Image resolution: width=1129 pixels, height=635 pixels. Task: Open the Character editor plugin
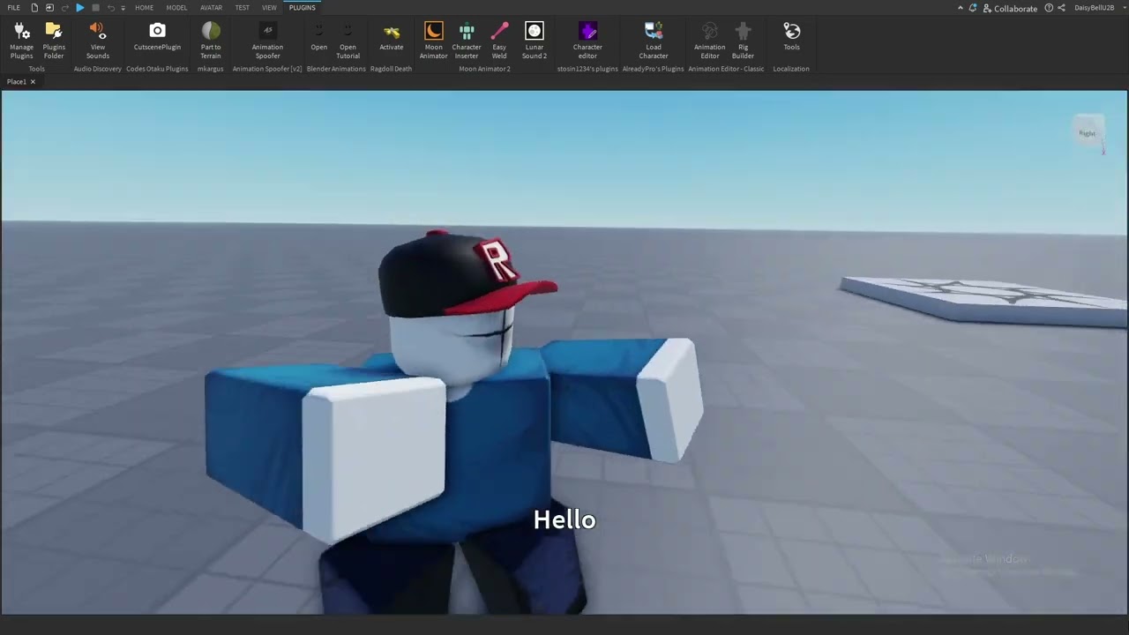[x=587, y=41]
